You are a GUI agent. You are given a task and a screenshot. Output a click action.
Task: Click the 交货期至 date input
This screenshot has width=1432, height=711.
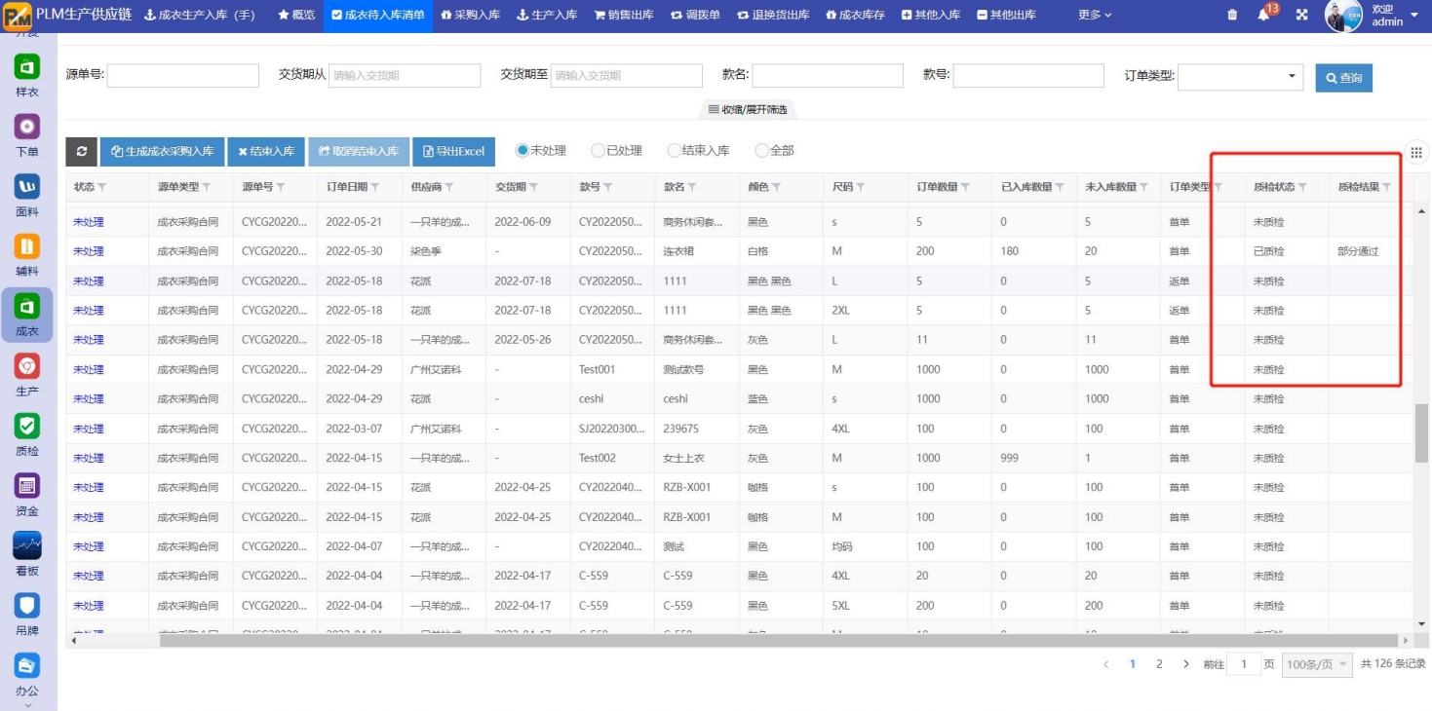pyautogui.click(x=627, y=76)
